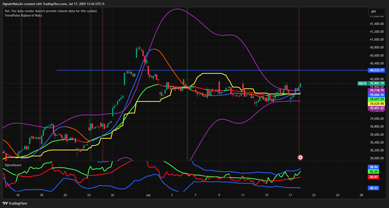This screenshot has width=389, height=208.
Task: Click the 40,000.00 price axis label
Action: 377,79
